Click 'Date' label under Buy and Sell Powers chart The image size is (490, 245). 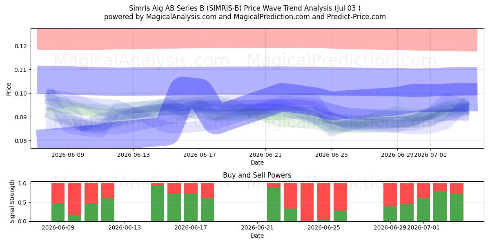pos(257,236)
